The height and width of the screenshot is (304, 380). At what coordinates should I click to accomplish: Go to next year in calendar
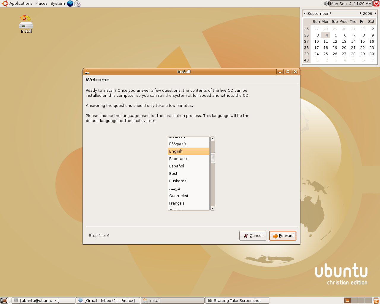[375, 13]
